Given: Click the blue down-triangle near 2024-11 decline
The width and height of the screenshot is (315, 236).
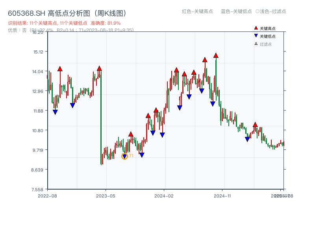Looking at the screenshot, I should point(247,138).
